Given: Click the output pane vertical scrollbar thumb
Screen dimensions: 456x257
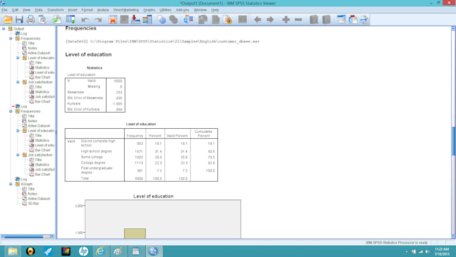Looking at the screenshot, I should pyautogui.click(x=453, y=142).
